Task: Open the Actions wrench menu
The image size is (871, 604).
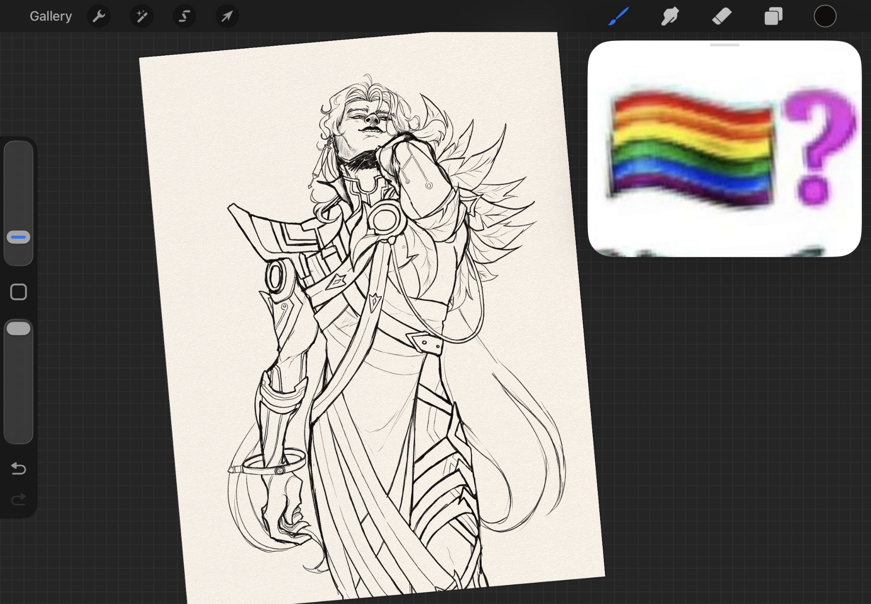Action: click(x=99, y=17)
